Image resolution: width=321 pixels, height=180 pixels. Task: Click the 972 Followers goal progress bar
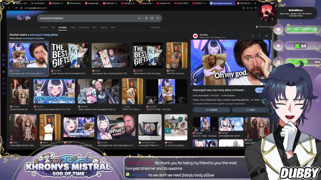[x=302, y=29]
